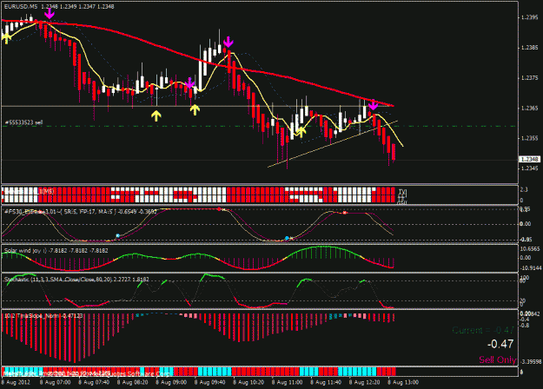The width and height of the screenshot is (543, 389).
Task: Select the magenta sell arrow near 09:00 candles
Action: (x=189, y=83)
